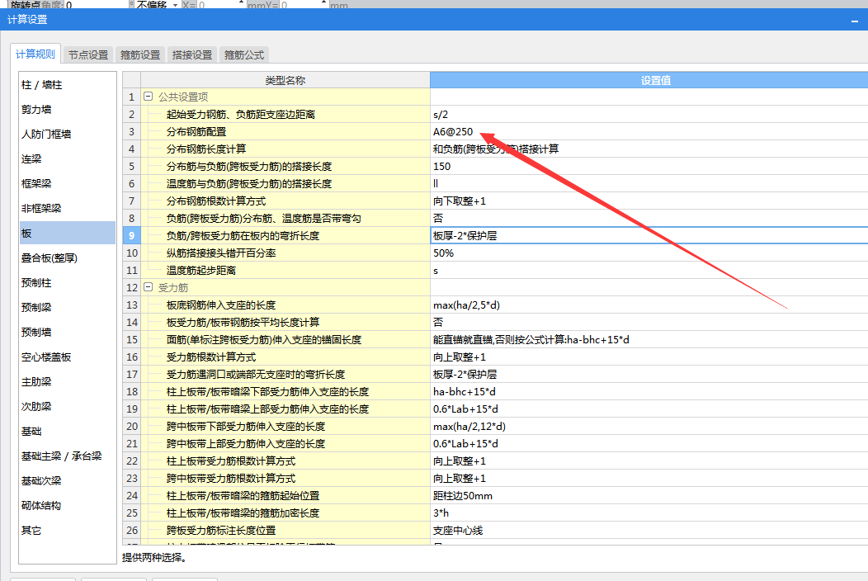868x581 pixels.
Task: Select 板 in component list
Action: point(67,234)
